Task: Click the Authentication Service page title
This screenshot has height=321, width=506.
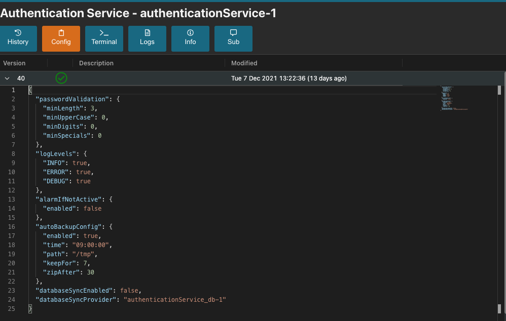Action: (138, 13)
